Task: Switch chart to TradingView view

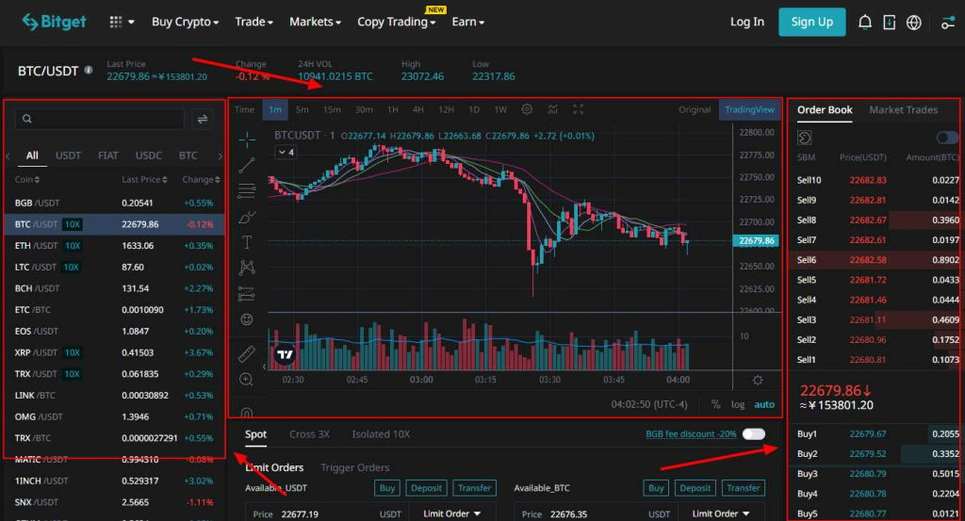Action: pos(749,109)
